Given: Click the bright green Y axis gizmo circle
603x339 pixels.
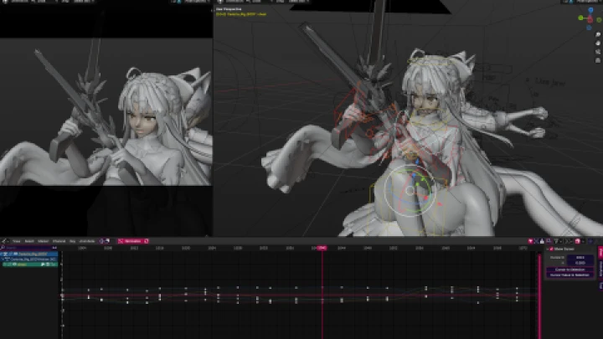Looking at the screenshot, I should click(x=580, y=18).
